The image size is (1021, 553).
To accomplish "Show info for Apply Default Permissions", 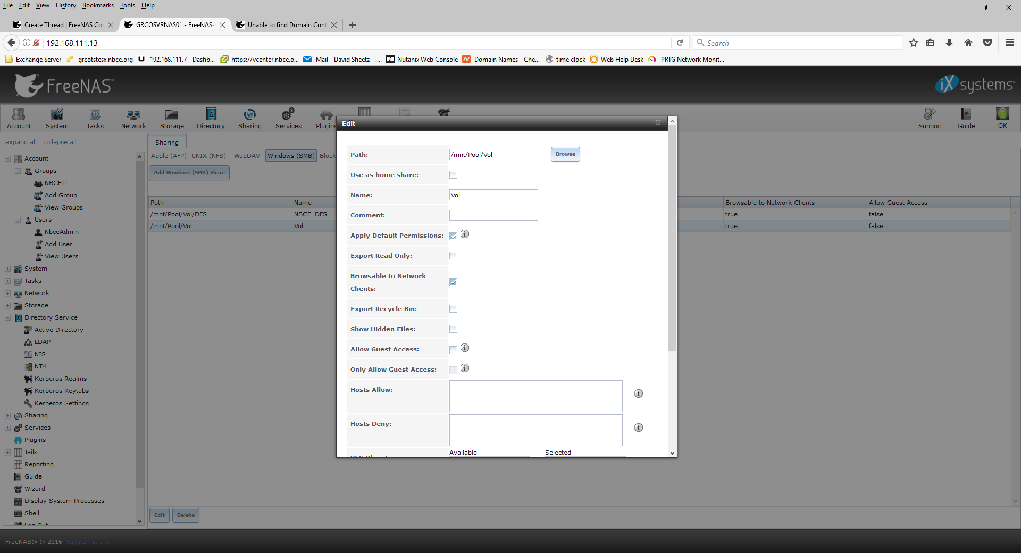I will point(465,234).
